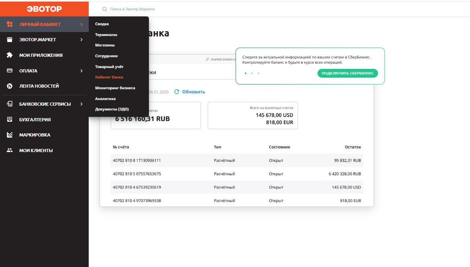Click the Обновить link
Screen dimensions: 470x267
[x=193, y=92]
